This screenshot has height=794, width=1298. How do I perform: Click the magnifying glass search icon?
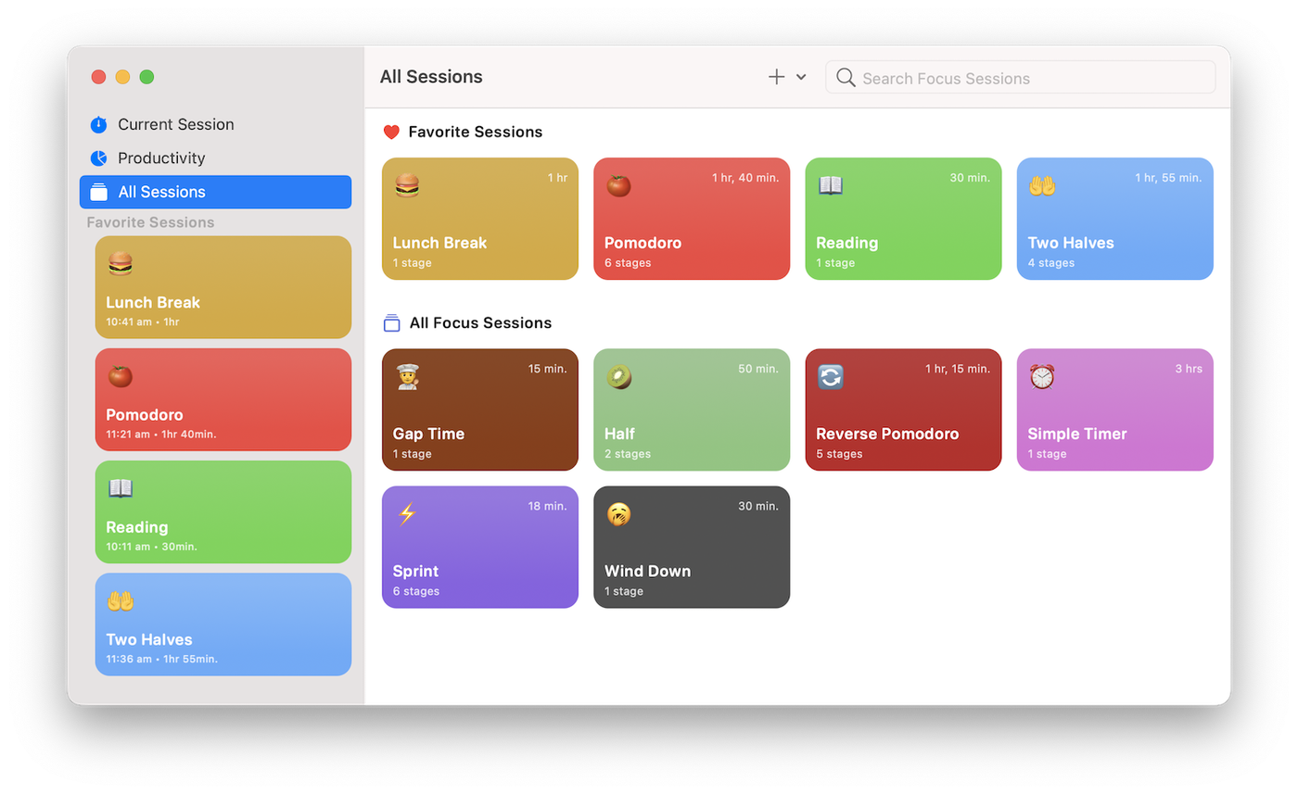[845, 78]
